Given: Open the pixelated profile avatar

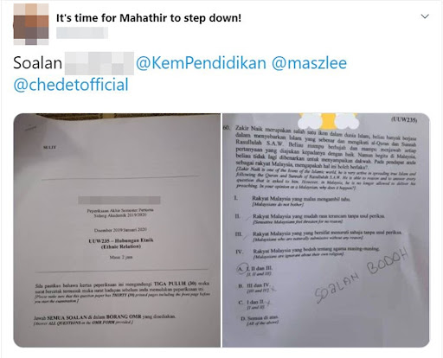Looking at the screenshot, I should click(x=31, y=24).
